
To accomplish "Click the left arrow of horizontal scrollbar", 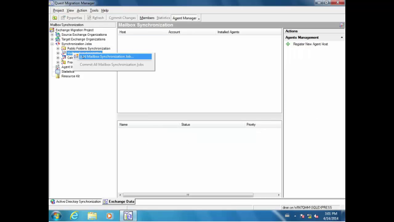I will (120, 195).
